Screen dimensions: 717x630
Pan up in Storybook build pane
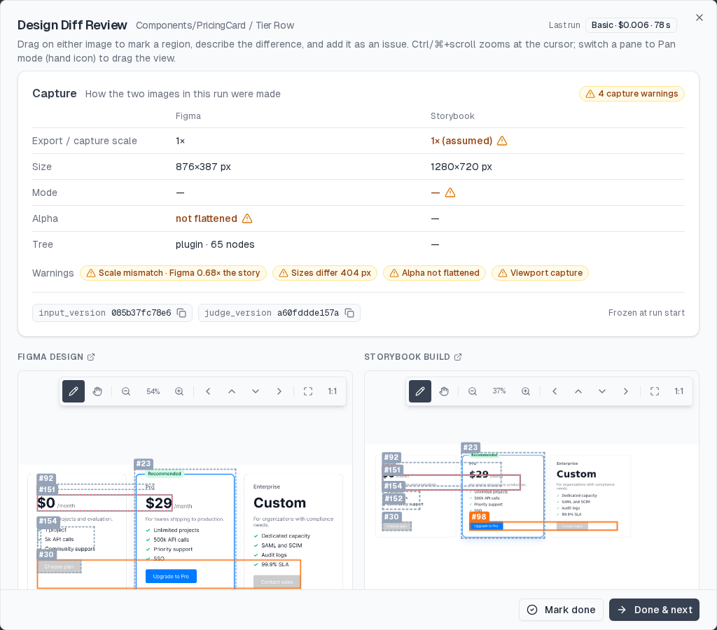click(578, 391)
